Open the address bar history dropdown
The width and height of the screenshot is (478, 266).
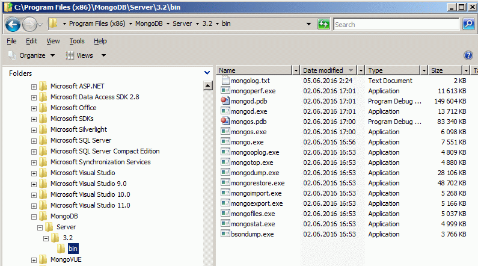(x=308, y=24)
